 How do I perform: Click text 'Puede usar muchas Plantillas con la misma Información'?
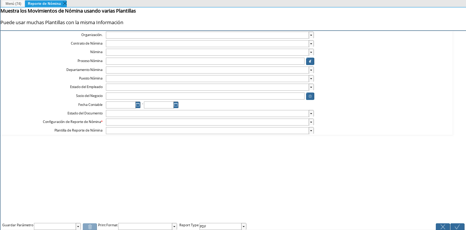(62, 23)
